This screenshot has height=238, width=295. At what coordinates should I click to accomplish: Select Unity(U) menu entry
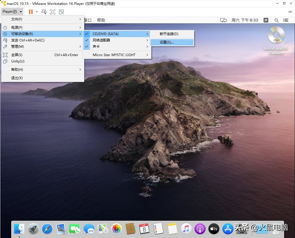43,61
